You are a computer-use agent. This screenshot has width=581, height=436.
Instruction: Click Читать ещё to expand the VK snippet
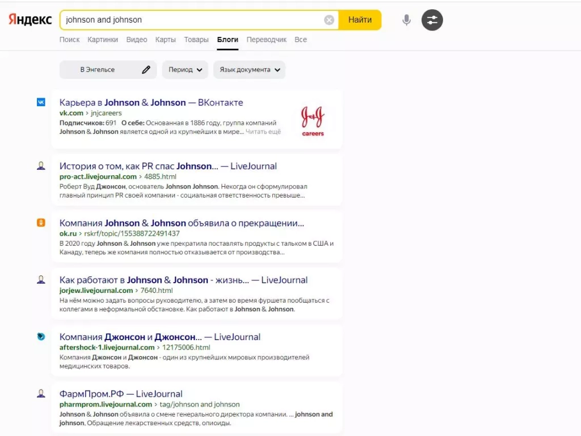click(x=263, y=132)
